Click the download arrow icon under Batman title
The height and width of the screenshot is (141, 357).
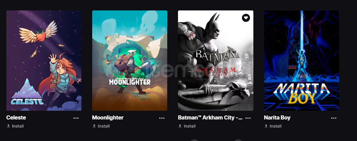click(x=180, y=126)
